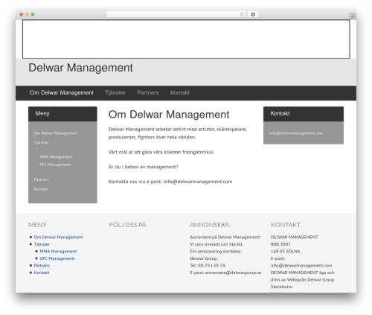Click the 'Kontakta oss via e-post' line
Image resolution: width=372 pixels, height=315 pixels.
tap(170, 182)
